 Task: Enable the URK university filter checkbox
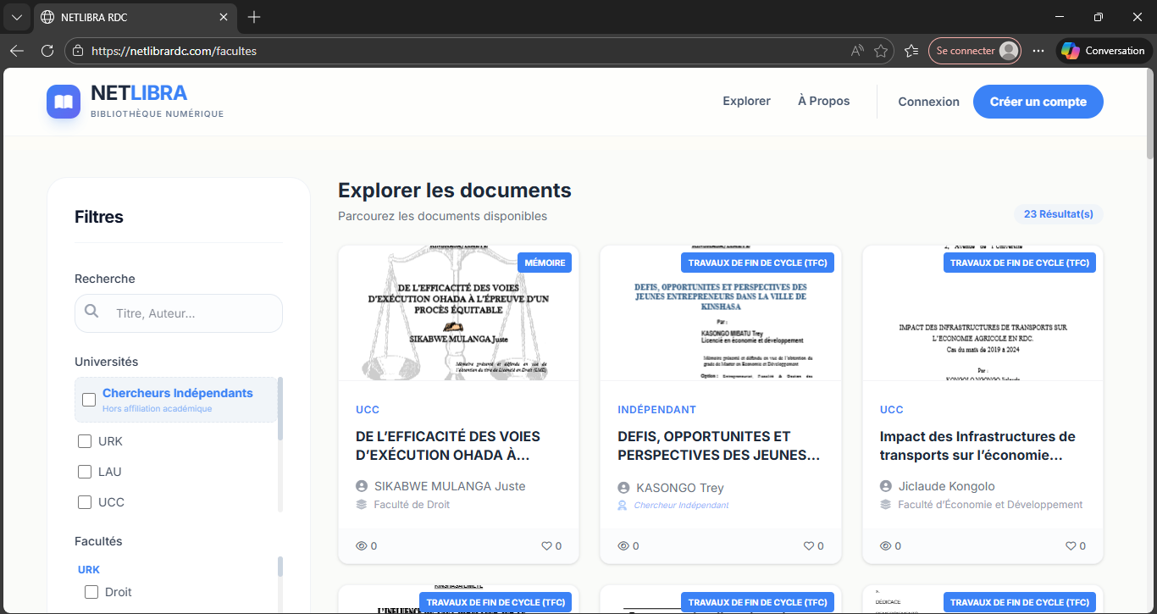tap(85, 441)
